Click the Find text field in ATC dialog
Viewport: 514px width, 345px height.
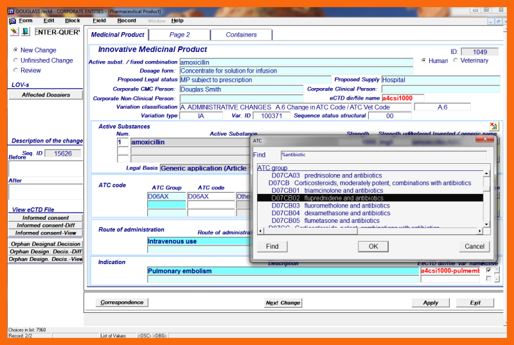pyautogui.click(x=382, y=155)
